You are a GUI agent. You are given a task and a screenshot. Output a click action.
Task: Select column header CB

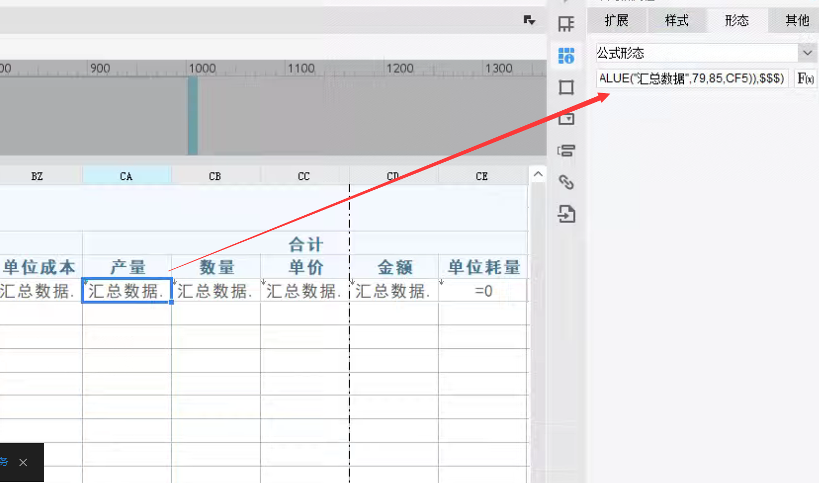pyautogui.click(x=215, y=176)
